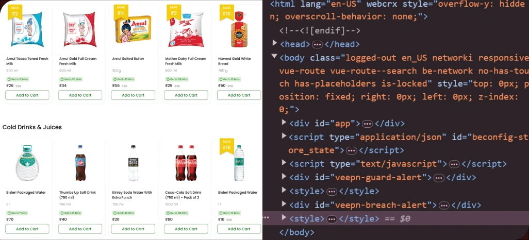The width and height of the screenshot is (529, 240).
Task: Expand the head element node
Action: (275, 44)
